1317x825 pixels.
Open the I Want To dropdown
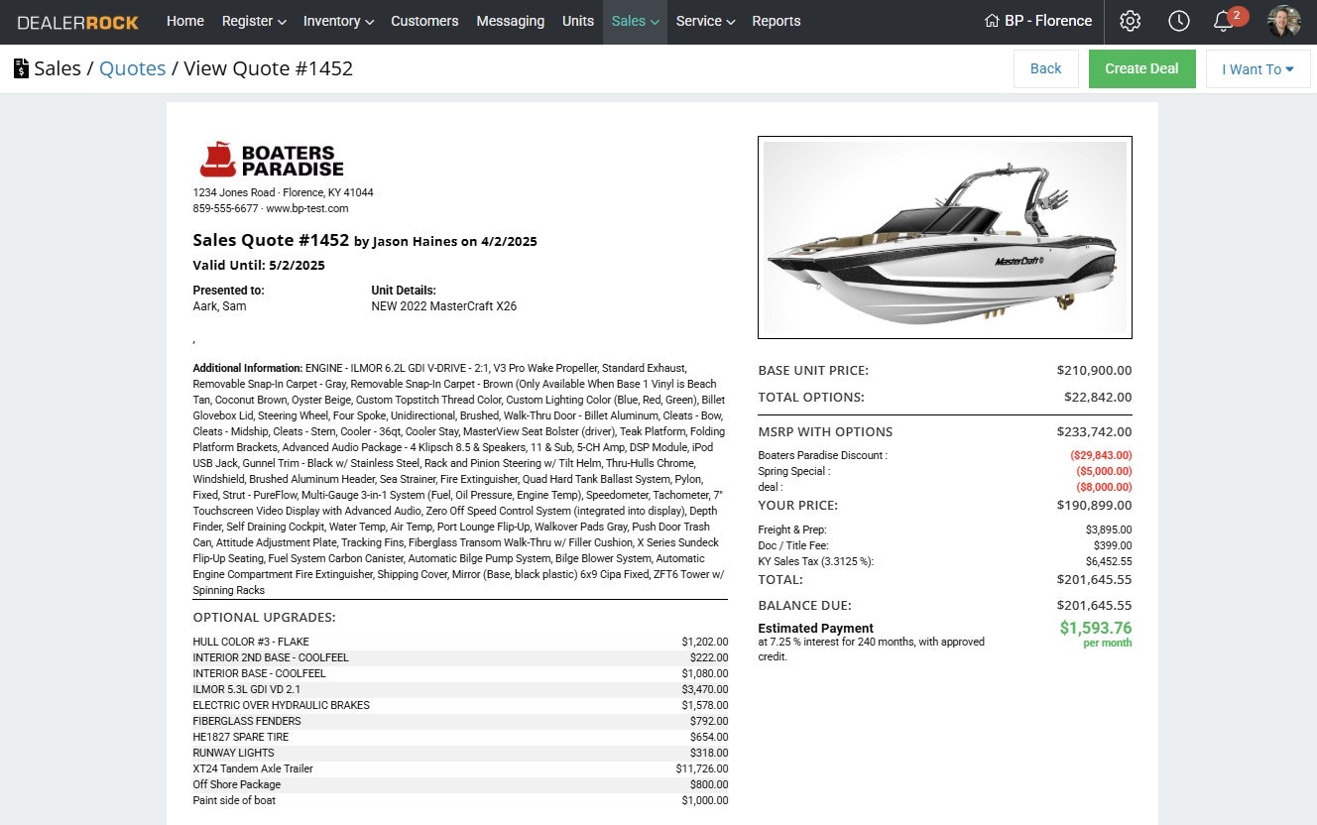tap(1257, 69)
